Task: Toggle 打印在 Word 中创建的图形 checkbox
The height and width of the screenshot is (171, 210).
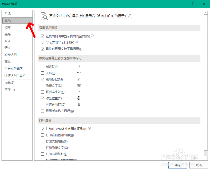Action: [x=43, y=129]
